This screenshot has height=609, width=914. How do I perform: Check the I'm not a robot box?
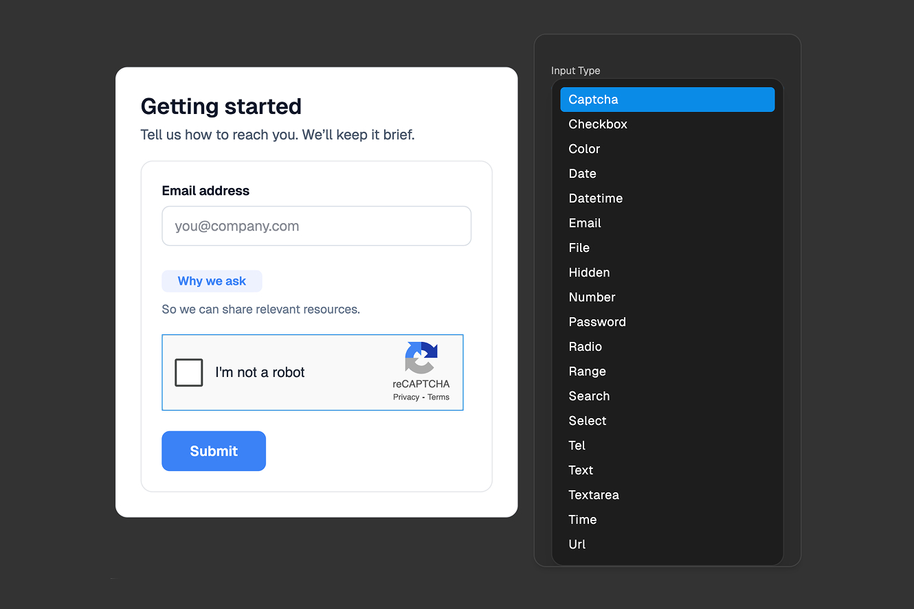pyautogui.click(x=189, y=373)
